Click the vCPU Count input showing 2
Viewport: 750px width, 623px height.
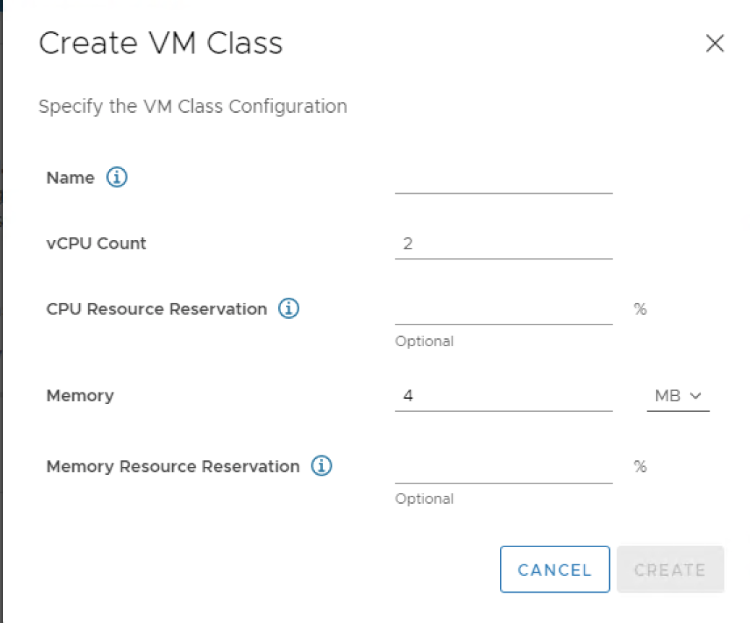point(504,244)
